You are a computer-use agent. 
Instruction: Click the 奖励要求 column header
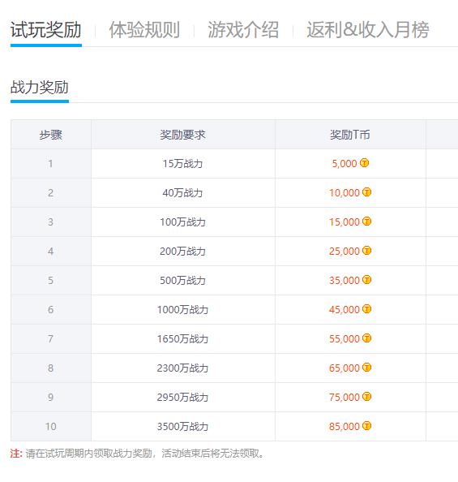(182, 135)
